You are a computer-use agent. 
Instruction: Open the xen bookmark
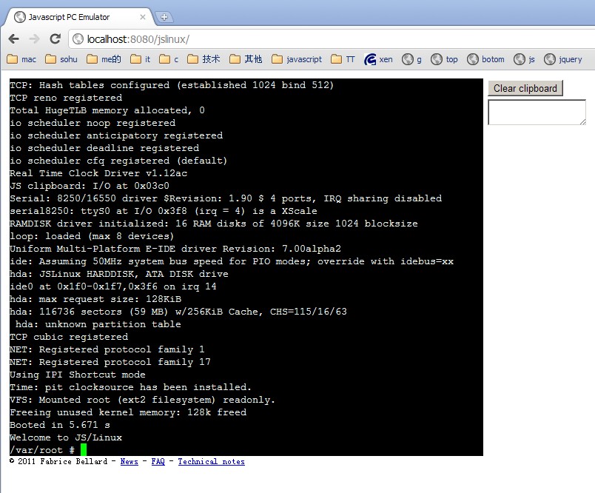click(378, 59)
